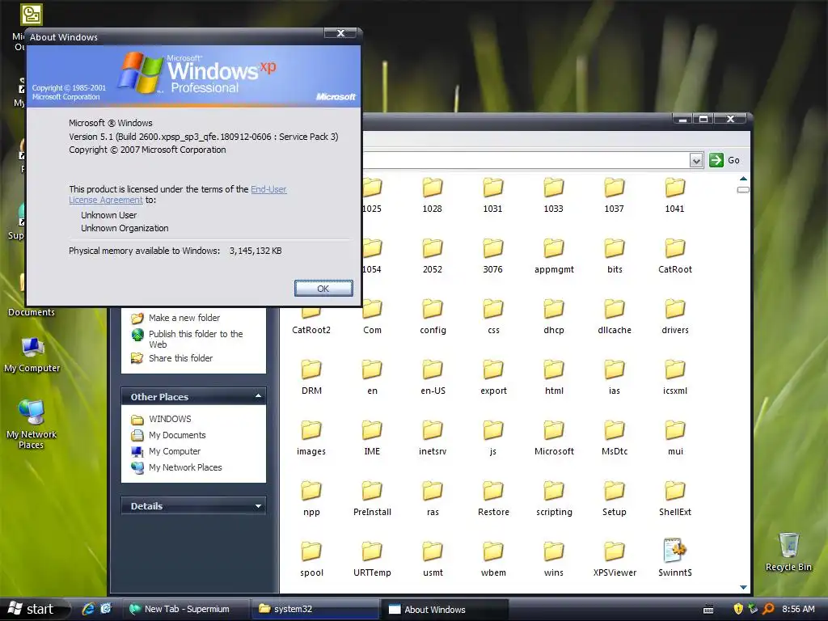Select the 2052 folder
This screenshot has height=621, width=828.
(432, 255)
